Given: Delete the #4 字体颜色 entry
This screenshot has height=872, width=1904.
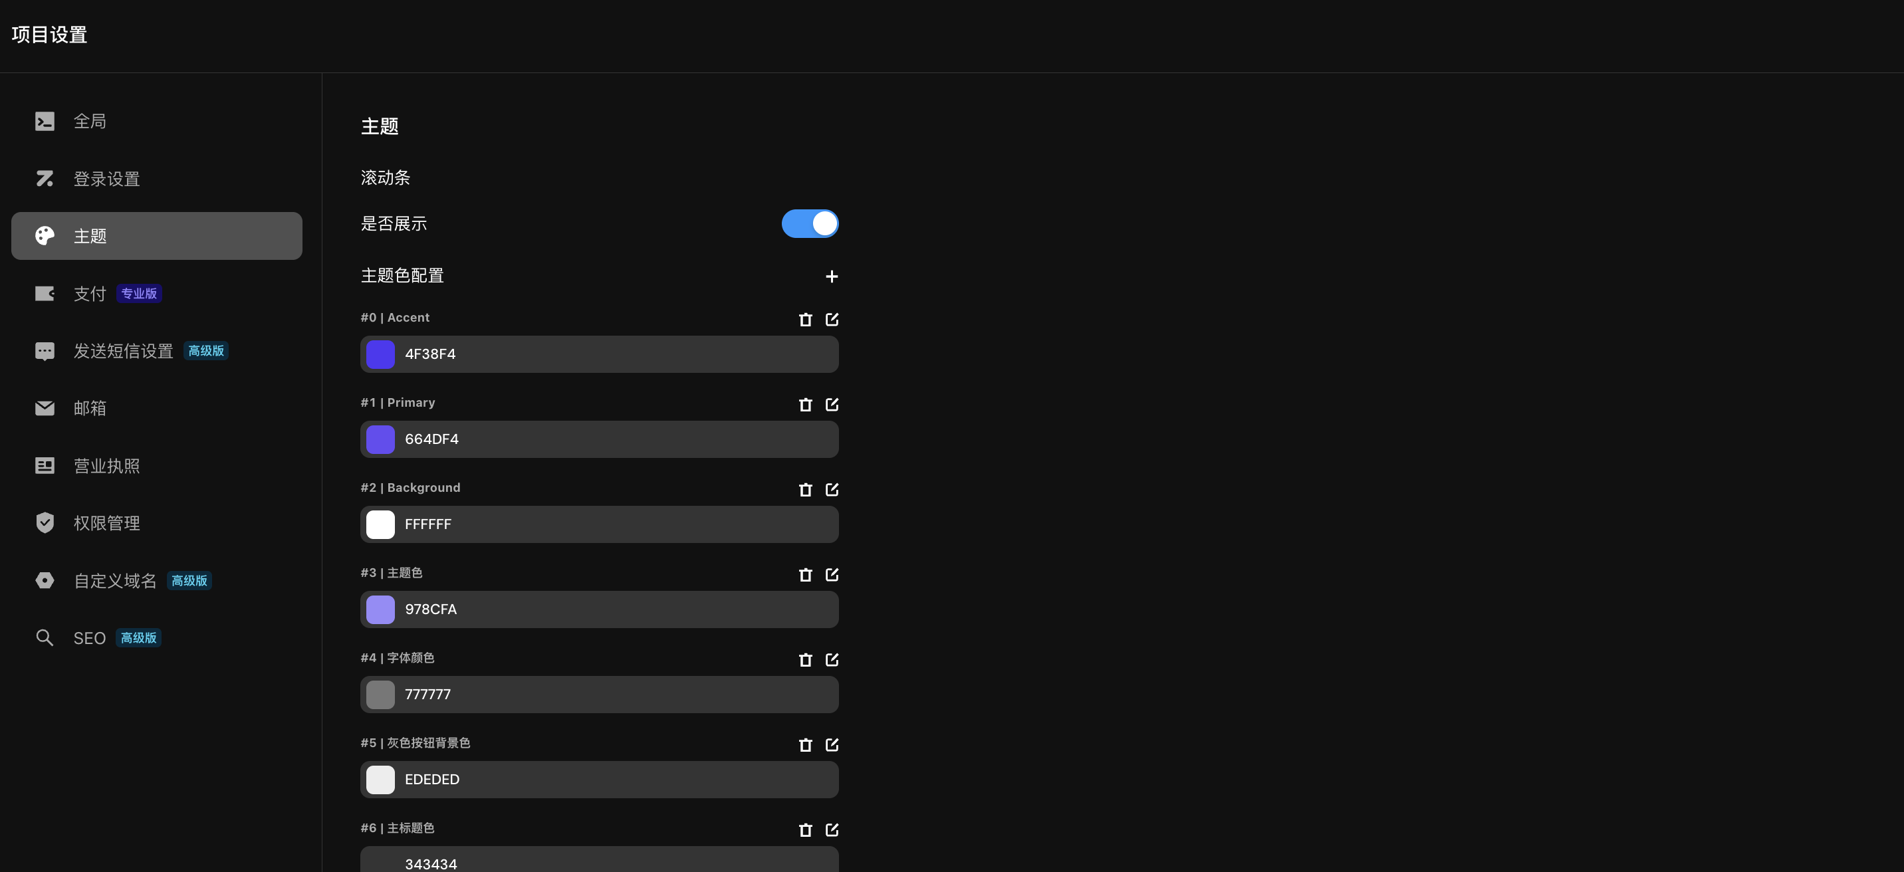Looking at the screenshot, I should click(806, 660).
